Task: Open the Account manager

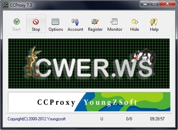Action: point(75,24)
